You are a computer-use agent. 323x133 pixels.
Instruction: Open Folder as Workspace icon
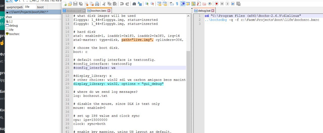coord(204,4)
